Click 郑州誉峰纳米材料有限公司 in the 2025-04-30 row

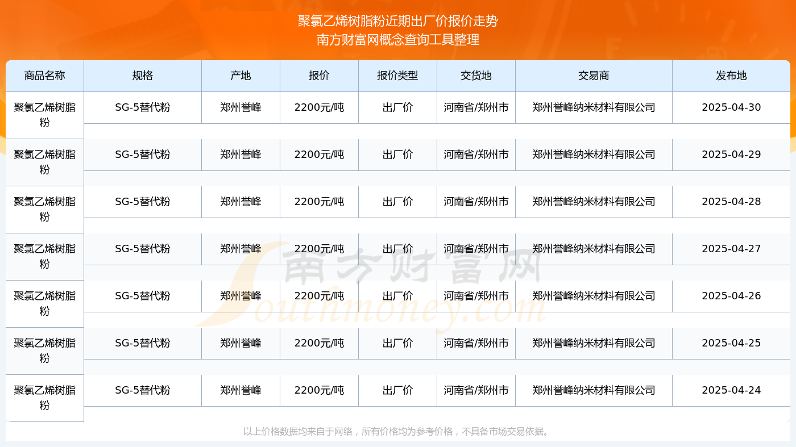coord(594,107)
